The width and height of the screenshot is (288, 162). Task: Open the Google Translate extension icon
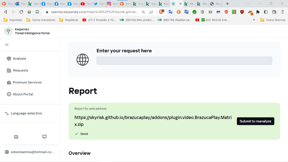(x=170, y=12)
